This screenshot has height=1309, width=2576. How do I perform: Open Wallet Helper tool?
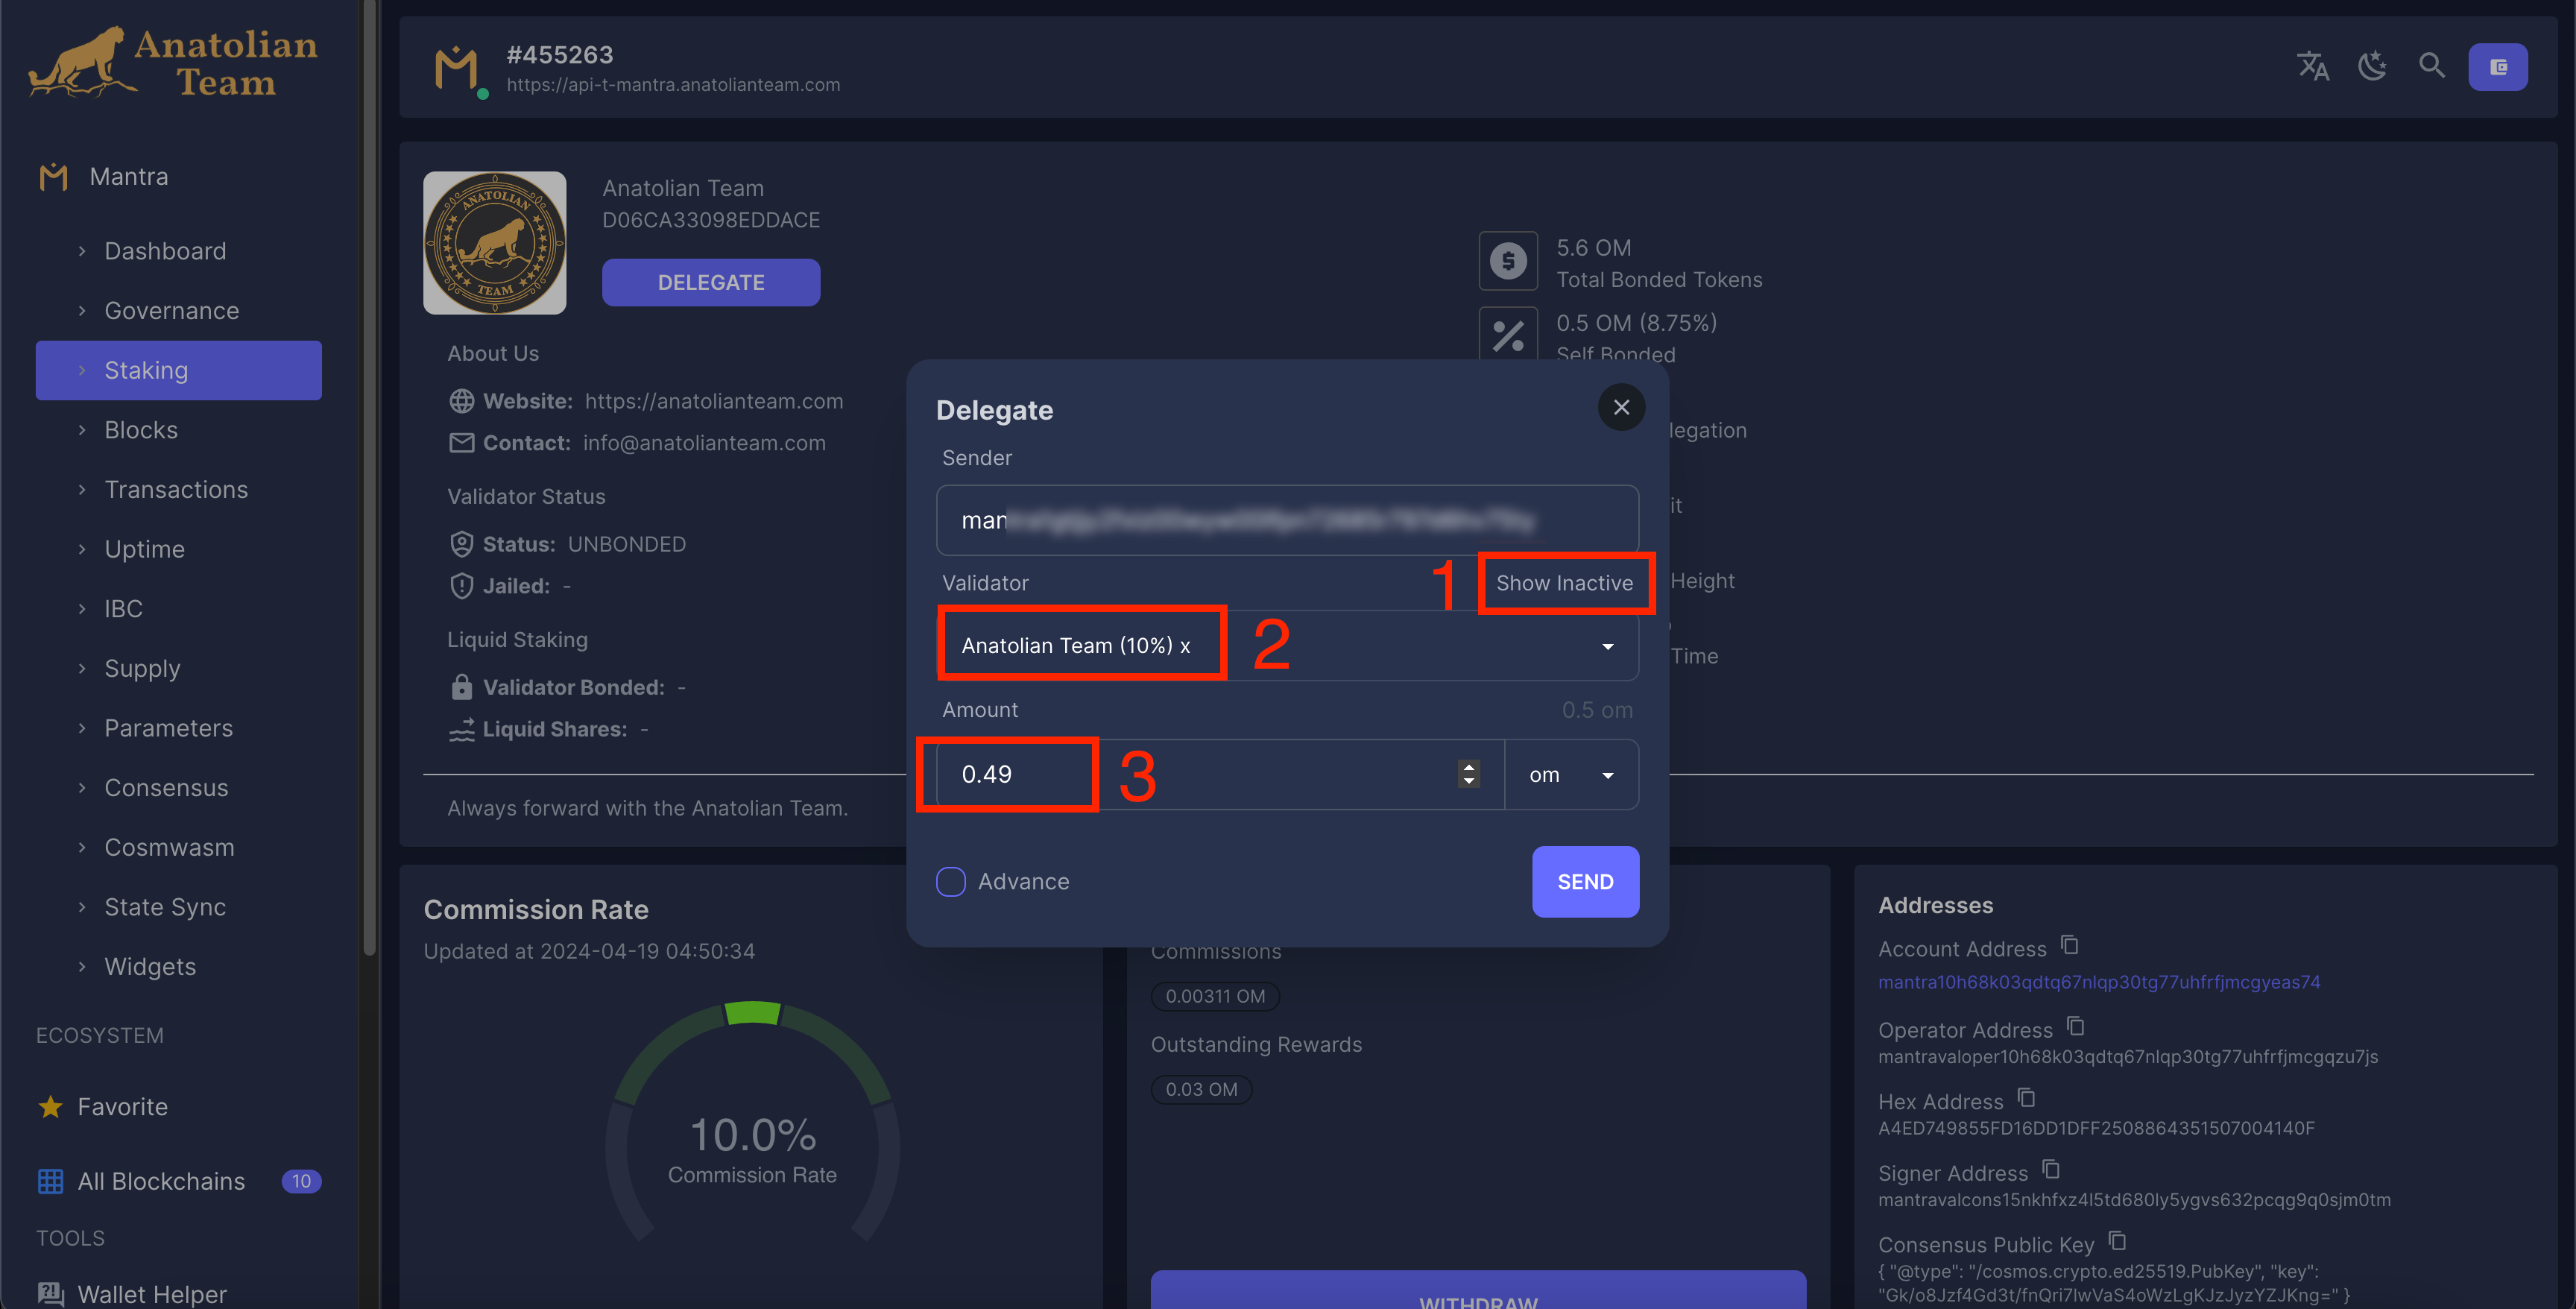click(179, 1293)
